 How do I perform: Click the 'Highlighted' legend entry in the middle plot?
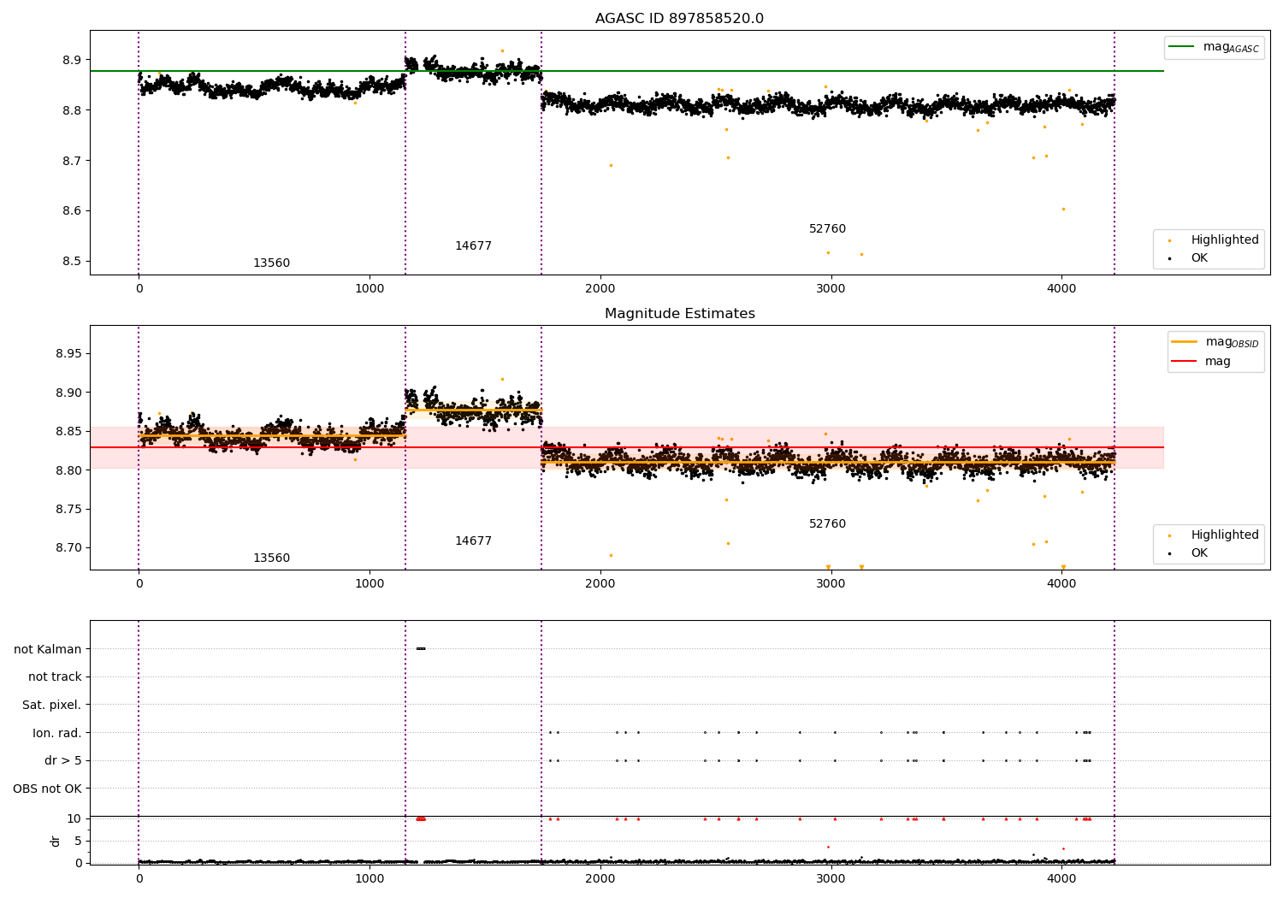1225,535
